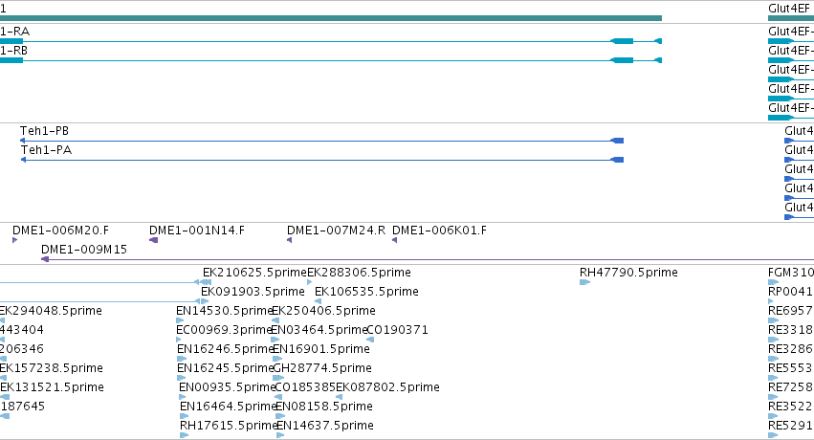Open the EK091903.5prime label
The height and width of the screenshot is (440, 814).
(x=253, y=292)
